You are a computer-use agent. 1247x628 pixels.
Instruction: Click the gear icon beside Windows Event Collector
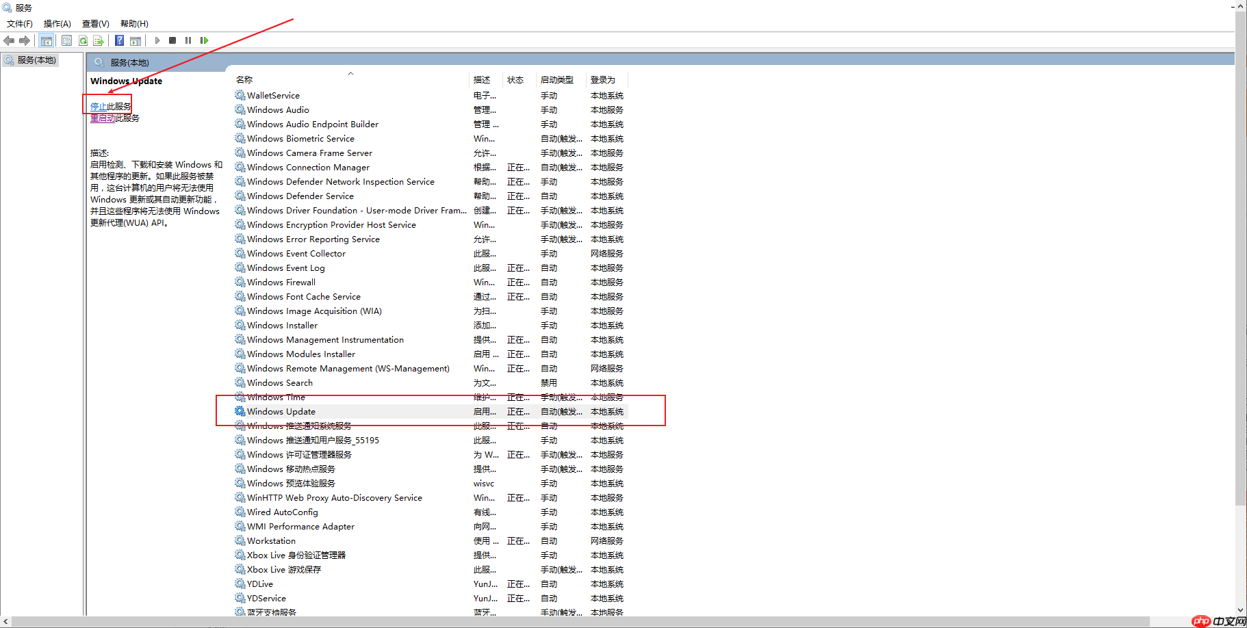click(240, 253)
